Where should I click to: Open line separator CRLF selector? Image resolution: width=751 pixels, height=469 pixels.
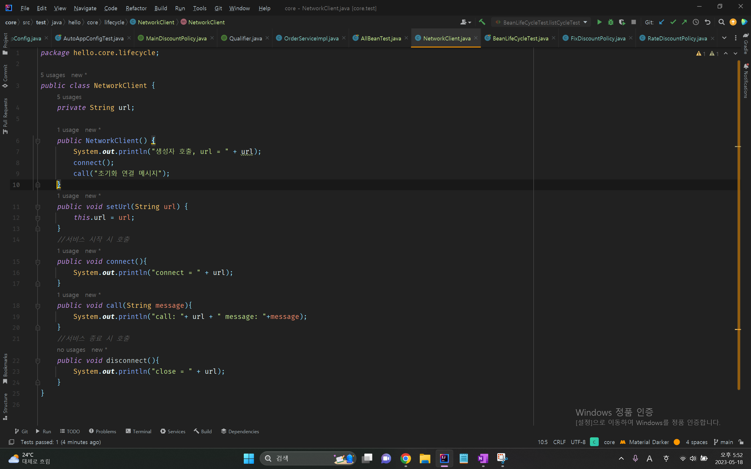[x=559, y=442]
